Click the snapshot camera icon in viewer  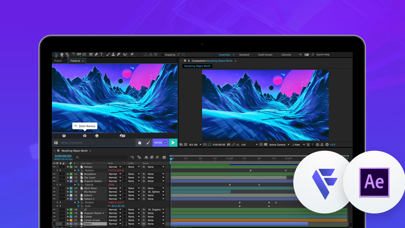[x=229, y=145]
